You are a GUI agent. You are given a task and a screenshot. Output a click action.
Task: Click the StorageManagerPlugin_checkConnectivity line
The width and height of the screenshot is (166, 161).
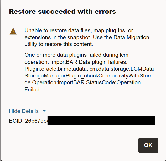[89, 76]
